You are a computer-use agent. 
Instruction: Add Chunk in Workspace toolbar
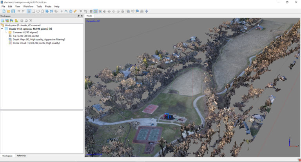(2, 20)
